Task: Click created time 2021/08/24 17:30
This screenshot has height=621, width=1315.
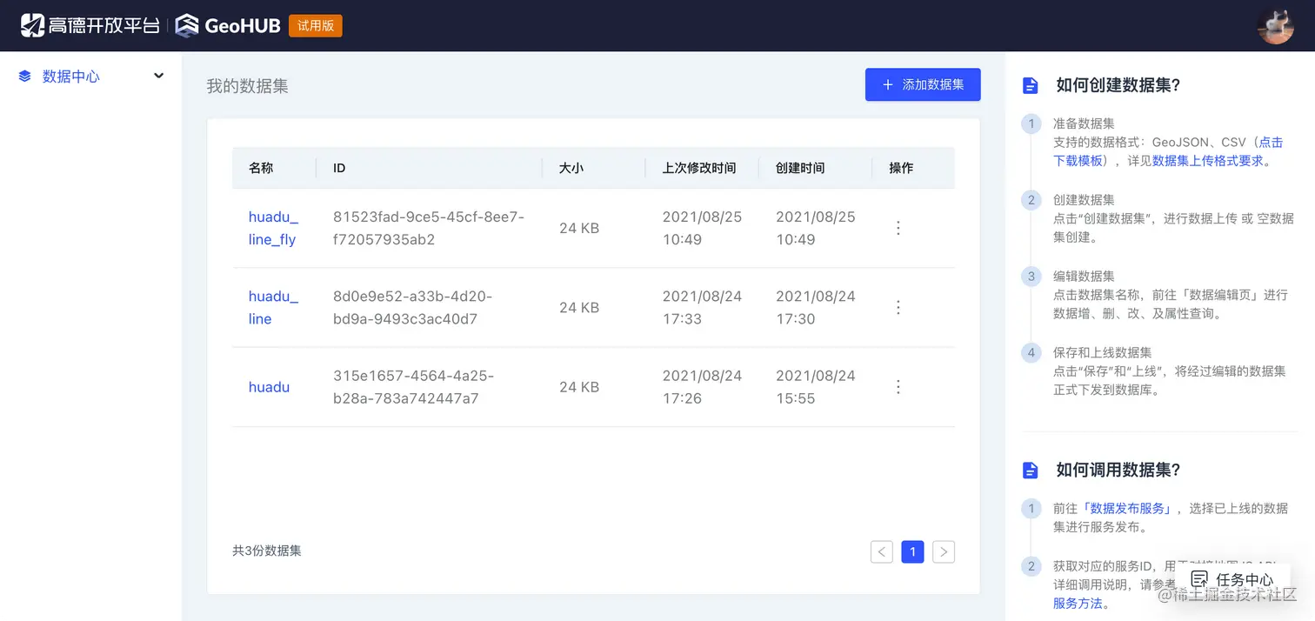Action: [816, 307]
